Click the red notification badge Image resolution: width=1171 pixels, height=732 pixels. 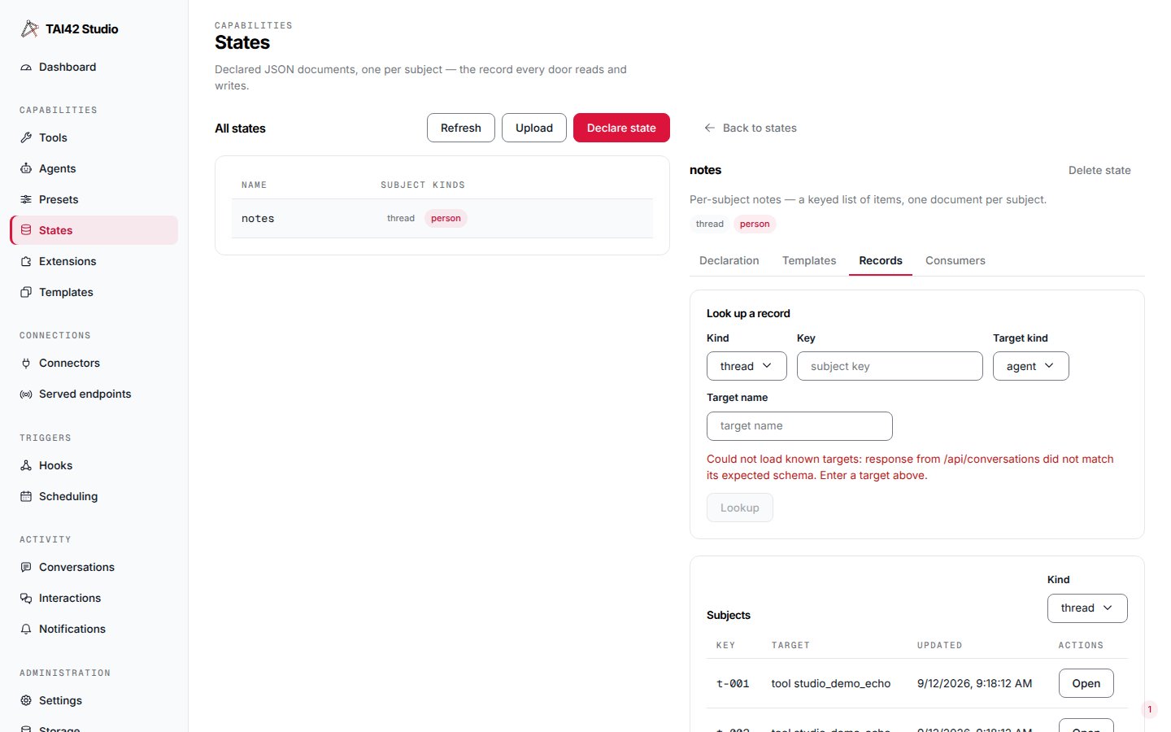click(x=1150, y=709)
